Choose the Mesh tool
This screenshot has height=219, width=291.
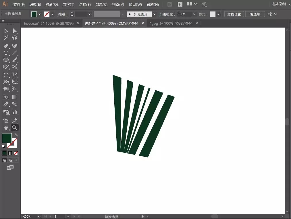tap(6, 97)
